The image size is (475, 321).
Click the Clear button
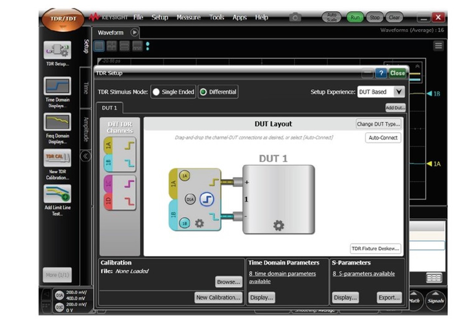coord(394,17)
